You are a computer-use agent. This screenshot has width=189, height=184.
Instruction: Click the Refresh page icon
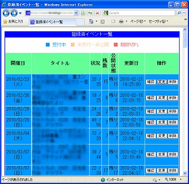pyautogui.click(x=90, y=13)
